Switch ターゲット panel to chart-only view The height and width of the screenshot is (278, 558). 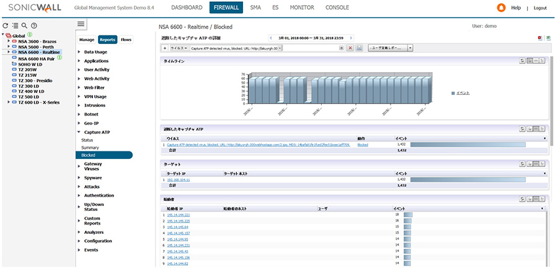pyautogui.click(x=529, y=164)
